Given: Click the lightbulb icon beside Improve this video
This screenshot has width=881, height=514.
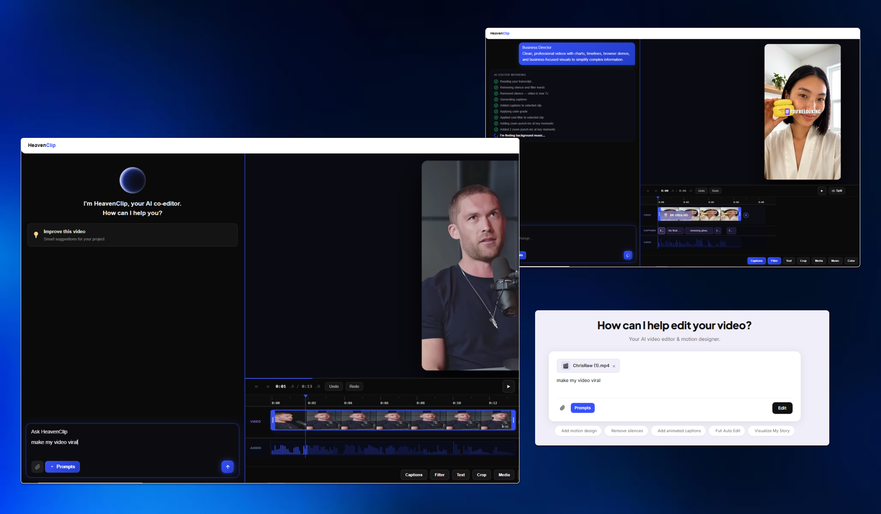Looking at the screenshot, I should tap(36, 235).
